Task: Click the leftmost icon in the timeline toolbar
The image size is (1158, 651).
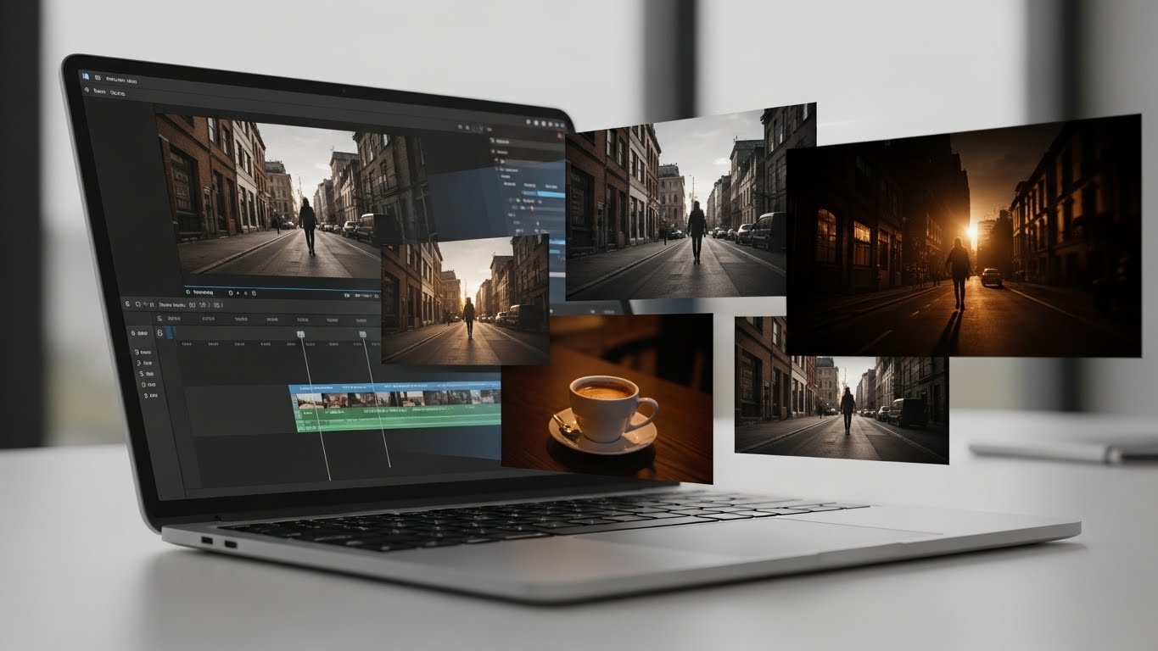Action: tap(128, 303)
